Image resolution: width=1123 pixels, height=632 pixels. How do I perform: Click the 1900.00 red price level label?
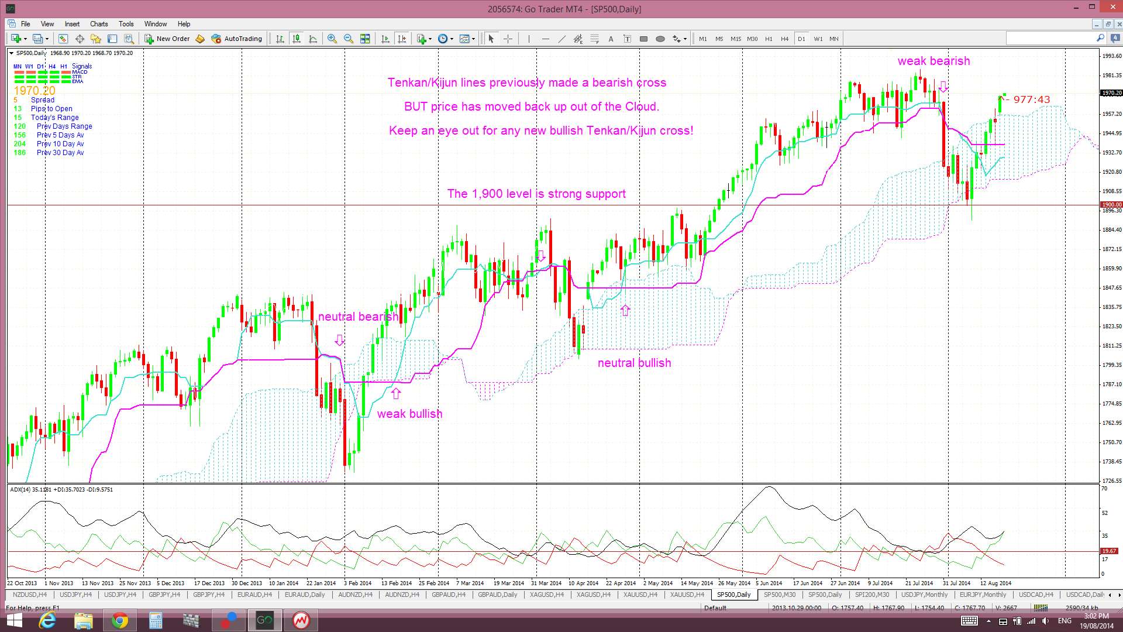pos(1111,205)
